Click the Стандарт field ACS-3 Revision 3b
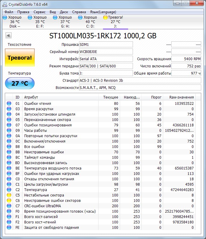Image resolution: width=206 pixels, height=239 pixels. coord(140,80)
